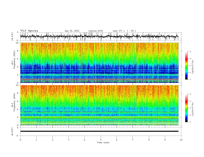
Task: Click the "start UT = 1 :30: 1" text
Action: [x=124, y=31]
